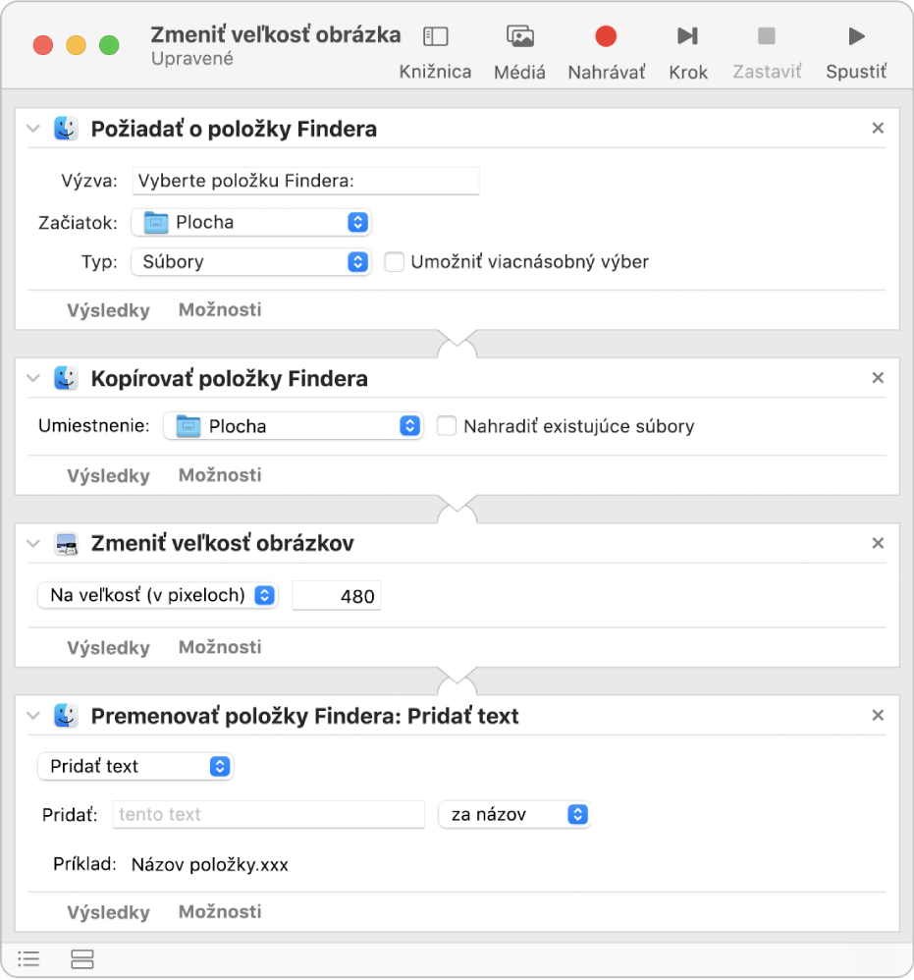Screen dimensions: 914x980
Task: Enable Umožniť viacnásobný výber checkbox
Action: click(x=395, y=262)
